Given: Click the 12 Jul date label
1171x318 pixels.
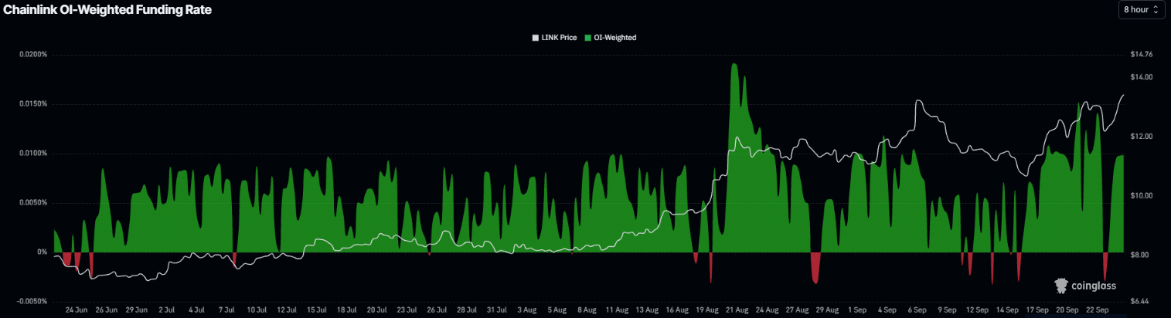Looking at the screenshot, I should tap(287, 310).
